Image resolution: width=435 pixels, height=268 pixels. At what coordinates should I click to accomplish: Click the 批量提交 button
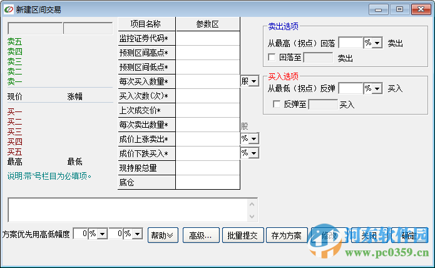click(243, 235)
